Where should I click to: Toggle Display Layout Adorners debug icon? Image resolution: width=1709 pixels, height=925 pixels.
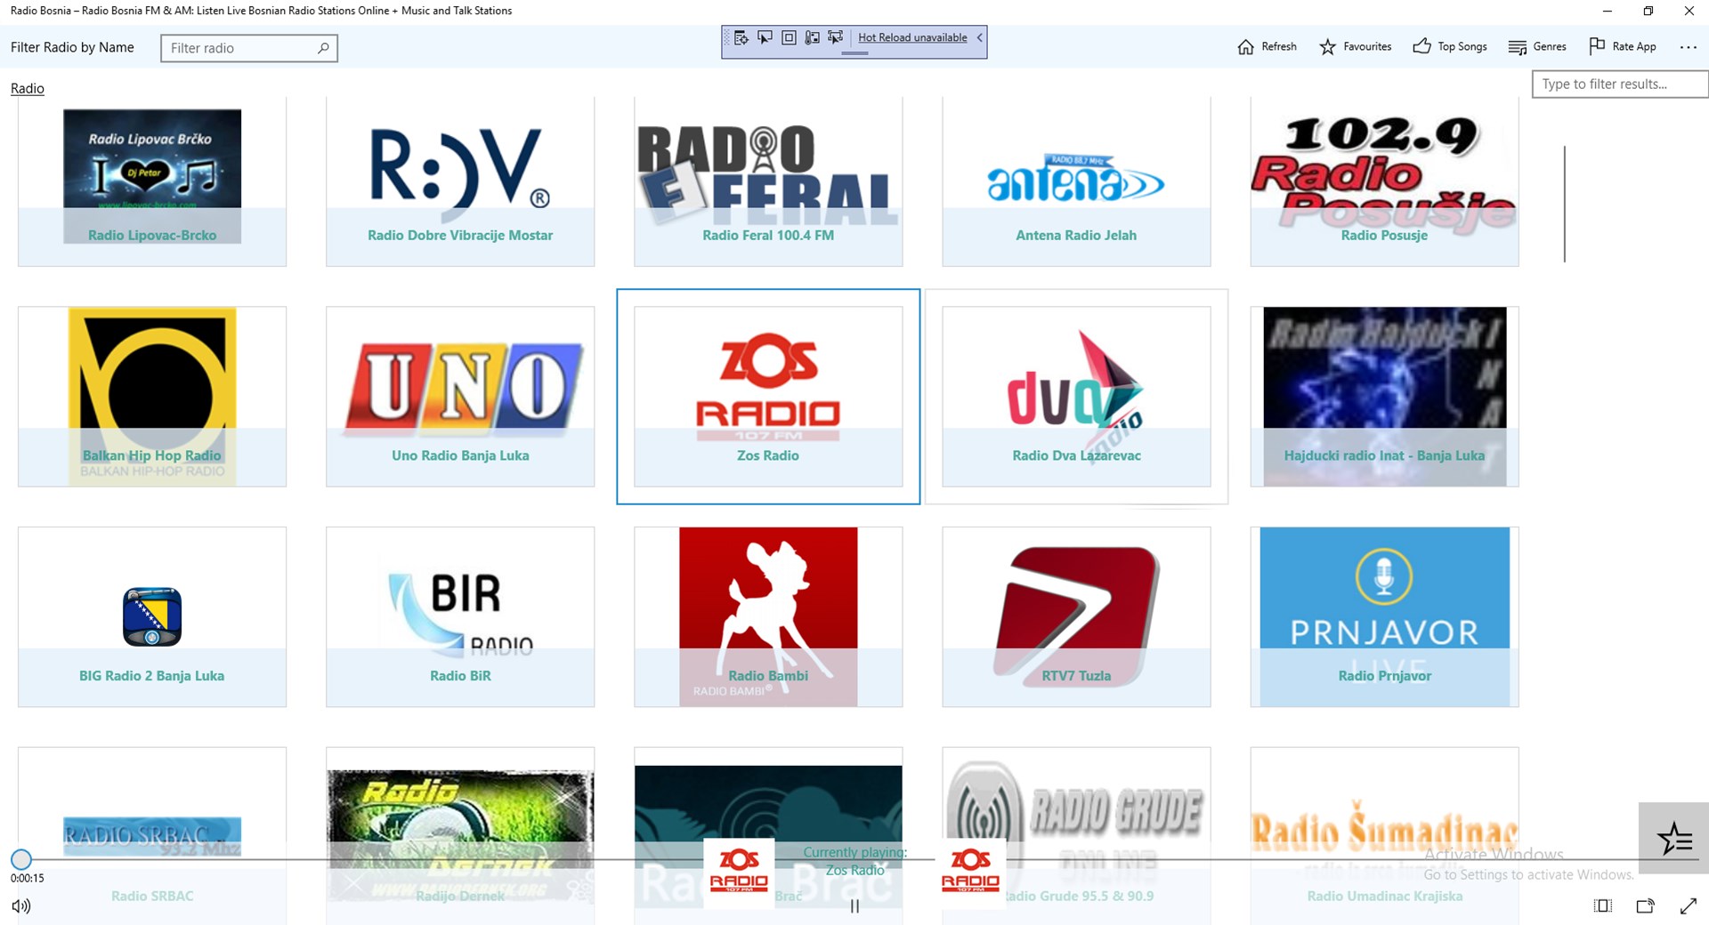tap(789, 37)
